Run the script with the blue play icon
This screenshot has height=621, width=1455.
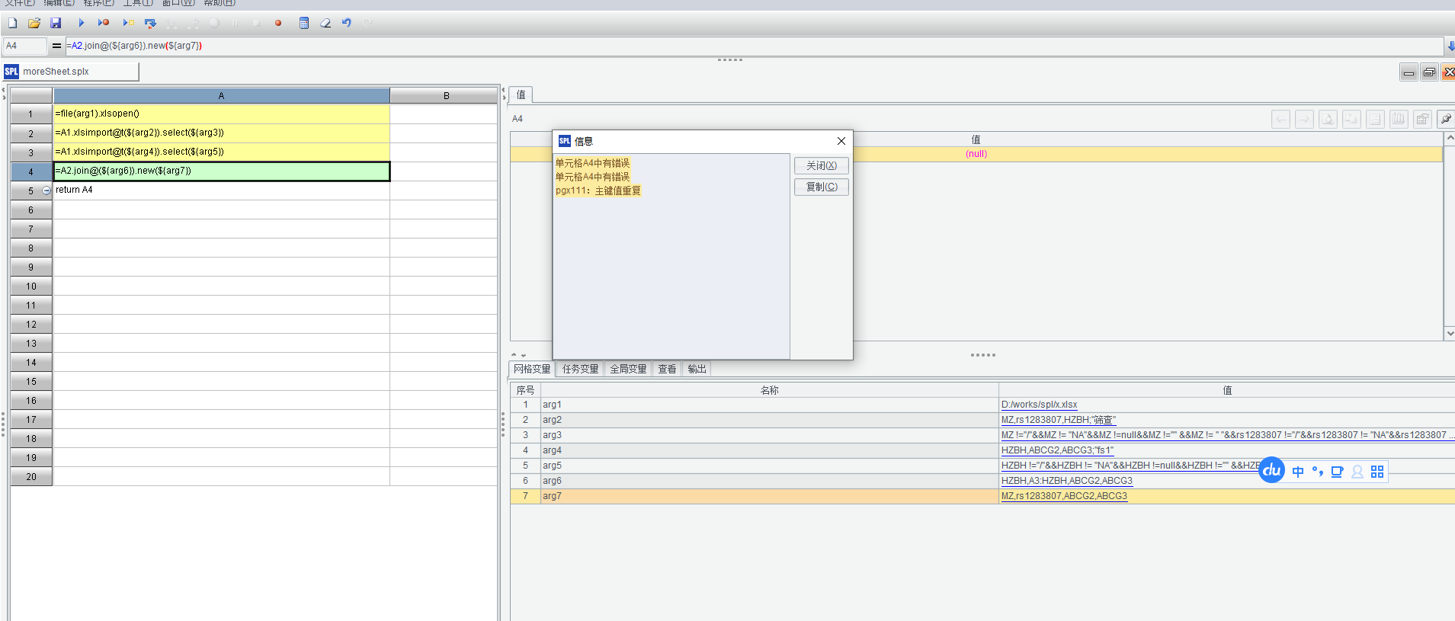point(81,23)
